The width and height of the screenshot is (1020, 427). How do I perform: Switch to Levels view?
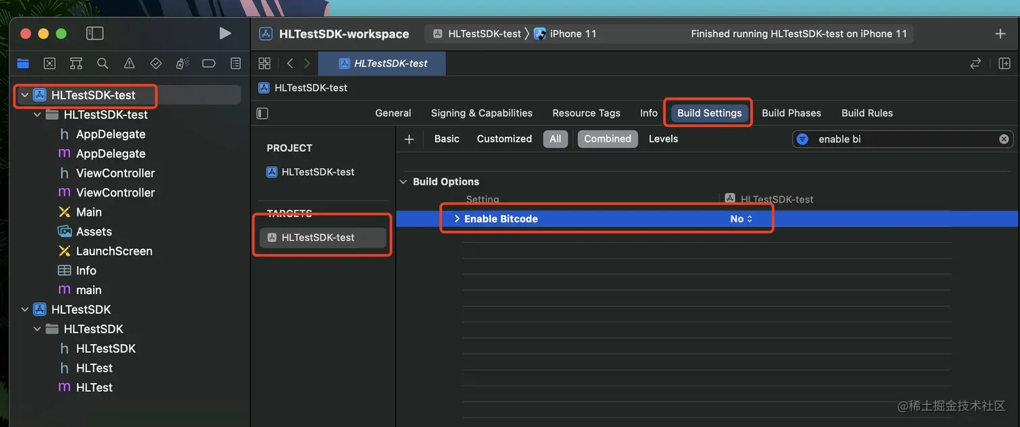coord(663,139)
